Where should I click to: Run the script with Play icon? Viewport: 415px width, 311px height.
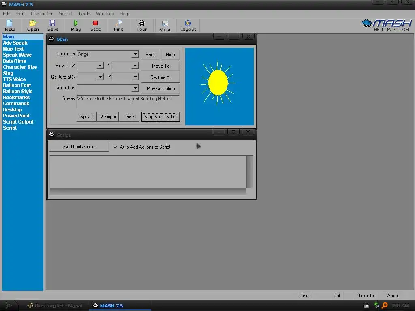click(x=76, y=26)
